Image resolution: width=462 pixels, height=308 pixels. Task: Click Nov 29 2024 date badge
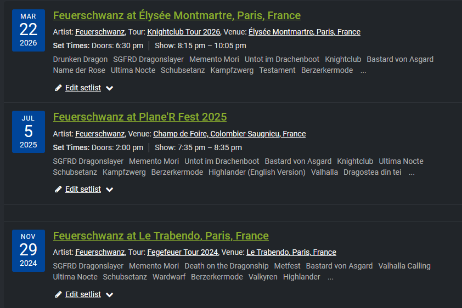coord(29,250)
